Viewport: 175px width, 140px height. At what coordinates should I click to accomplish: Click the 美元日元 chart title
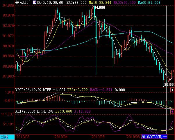click(23, 2)
